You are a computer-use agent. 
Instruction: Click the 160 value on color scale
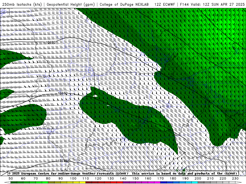(148, 178)
